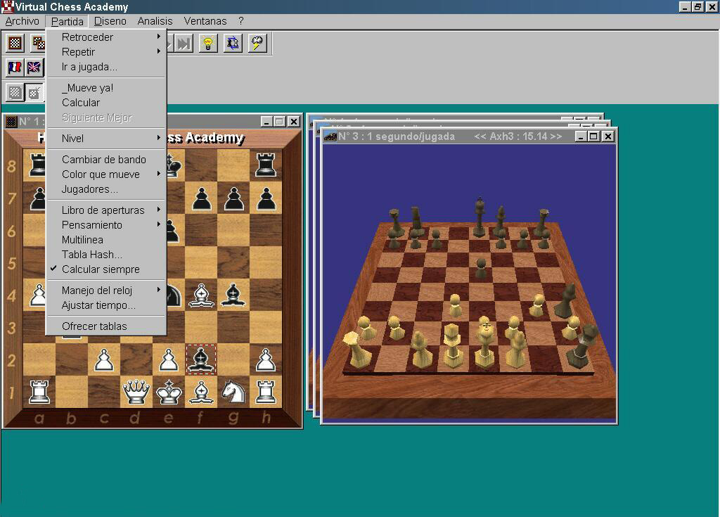
Task: Choose Ofrecer tablas from the menu
Action: [x=94, y=326]
